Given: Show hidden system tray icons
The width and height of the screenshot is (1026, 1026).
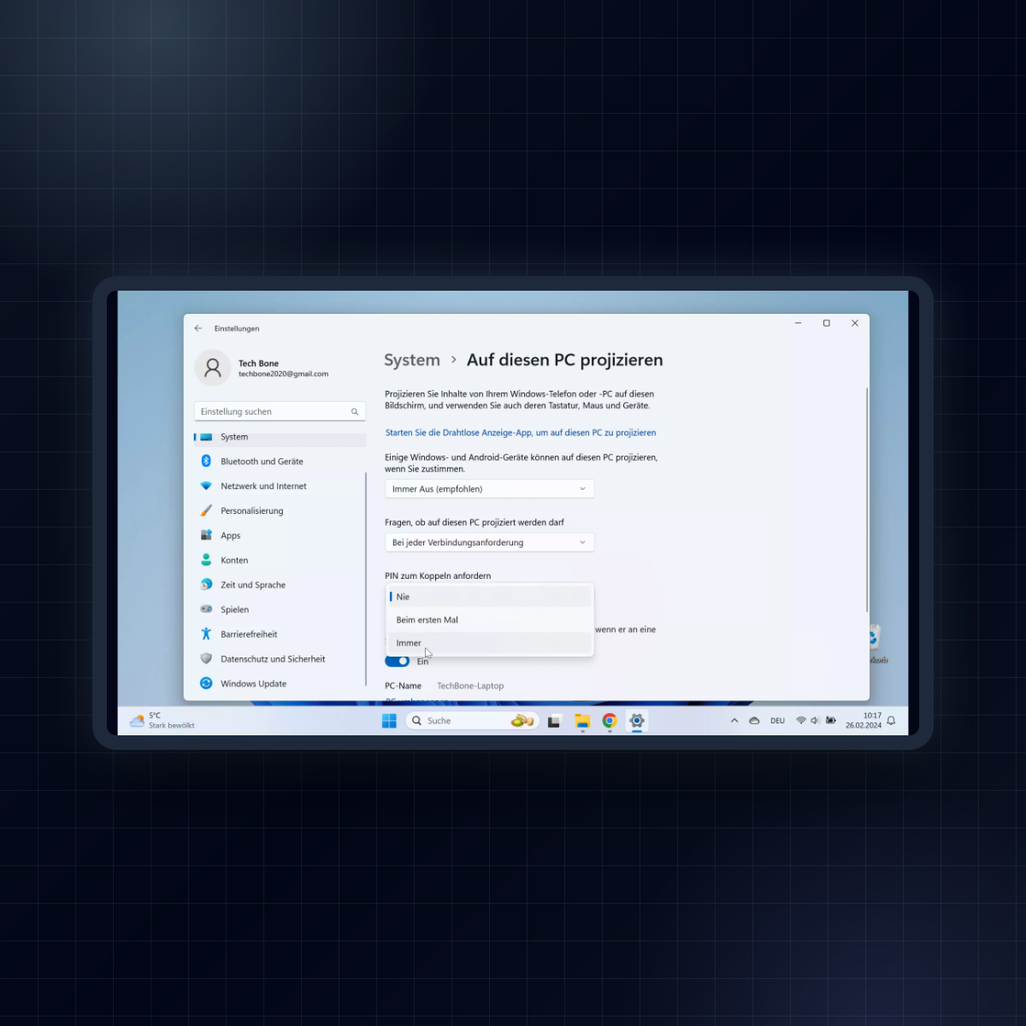Looking at the screenshot, I should 734,721.
